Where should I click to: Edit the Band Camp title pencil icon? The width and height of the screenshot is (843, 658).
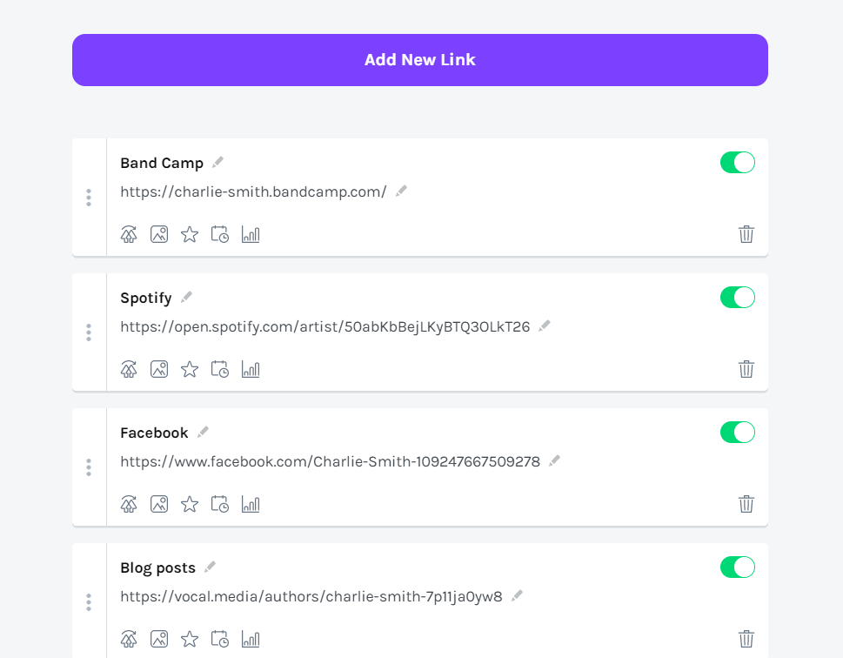tap(217, 162)
